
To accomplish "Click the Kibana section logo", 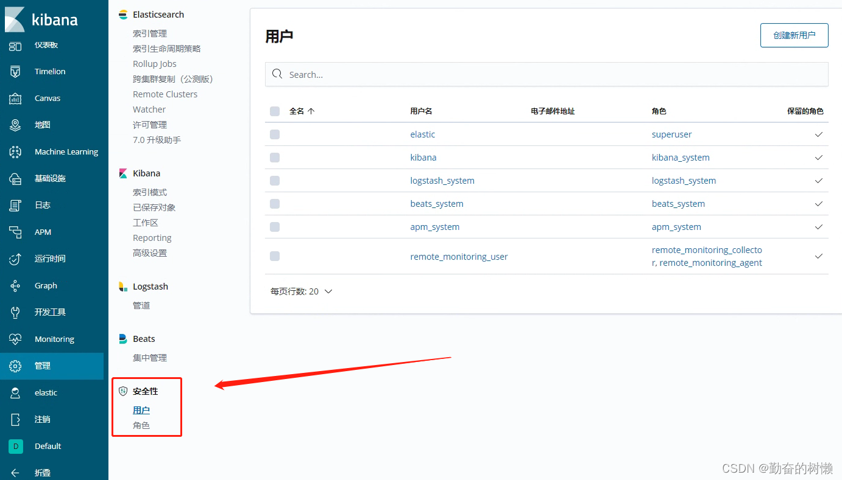I will pos(123,173).
